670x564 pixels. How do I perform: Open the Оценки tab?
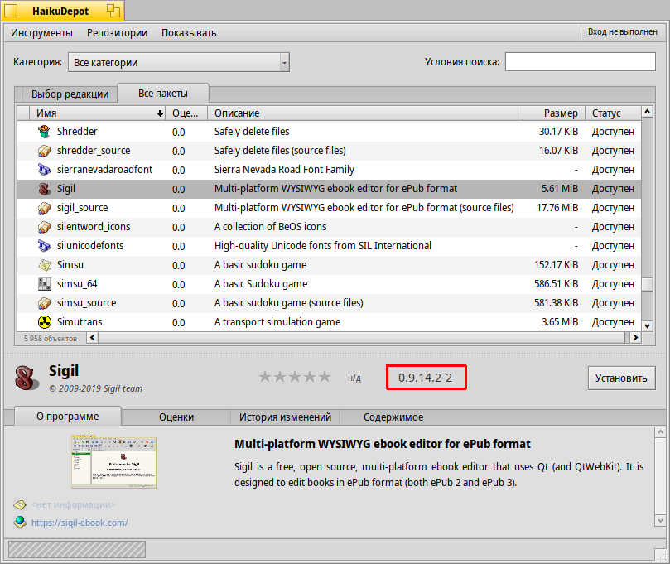(176, 417)
